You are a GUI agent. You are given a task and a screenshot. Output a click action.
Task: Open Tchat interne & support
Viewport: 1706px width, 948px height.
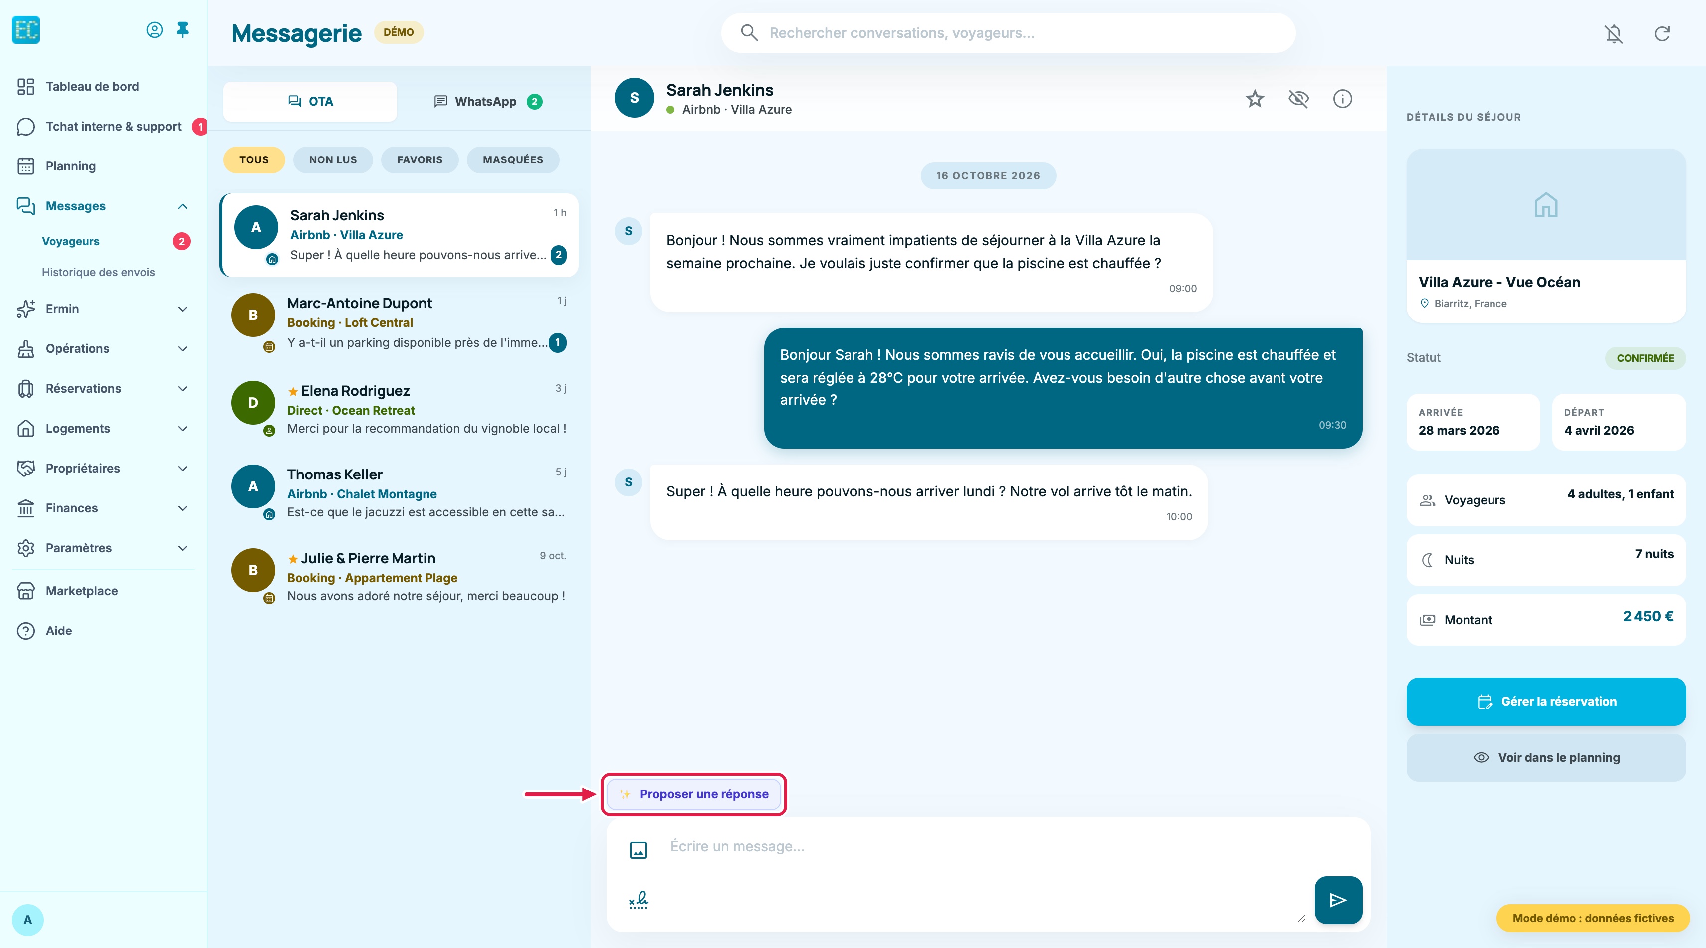103,127
